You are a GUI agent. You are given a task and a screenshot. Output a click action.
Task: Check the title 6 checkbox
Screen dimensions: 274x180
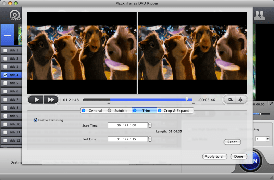5,91
